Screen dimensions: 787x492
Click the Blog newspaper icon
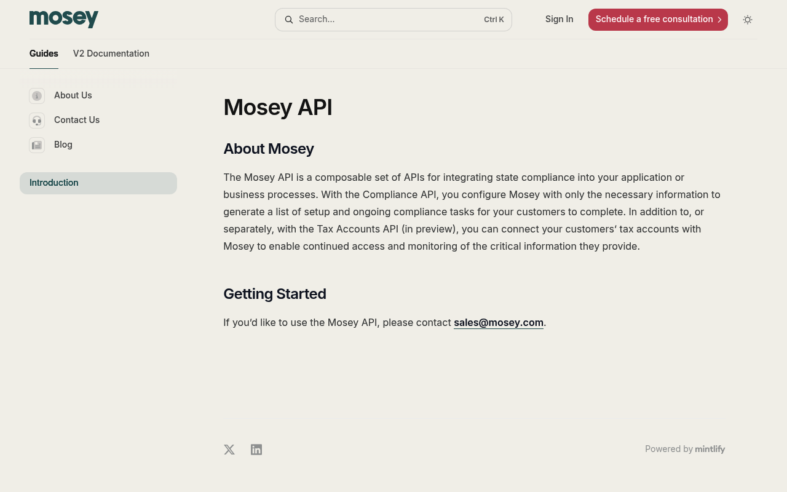point(37,145)
